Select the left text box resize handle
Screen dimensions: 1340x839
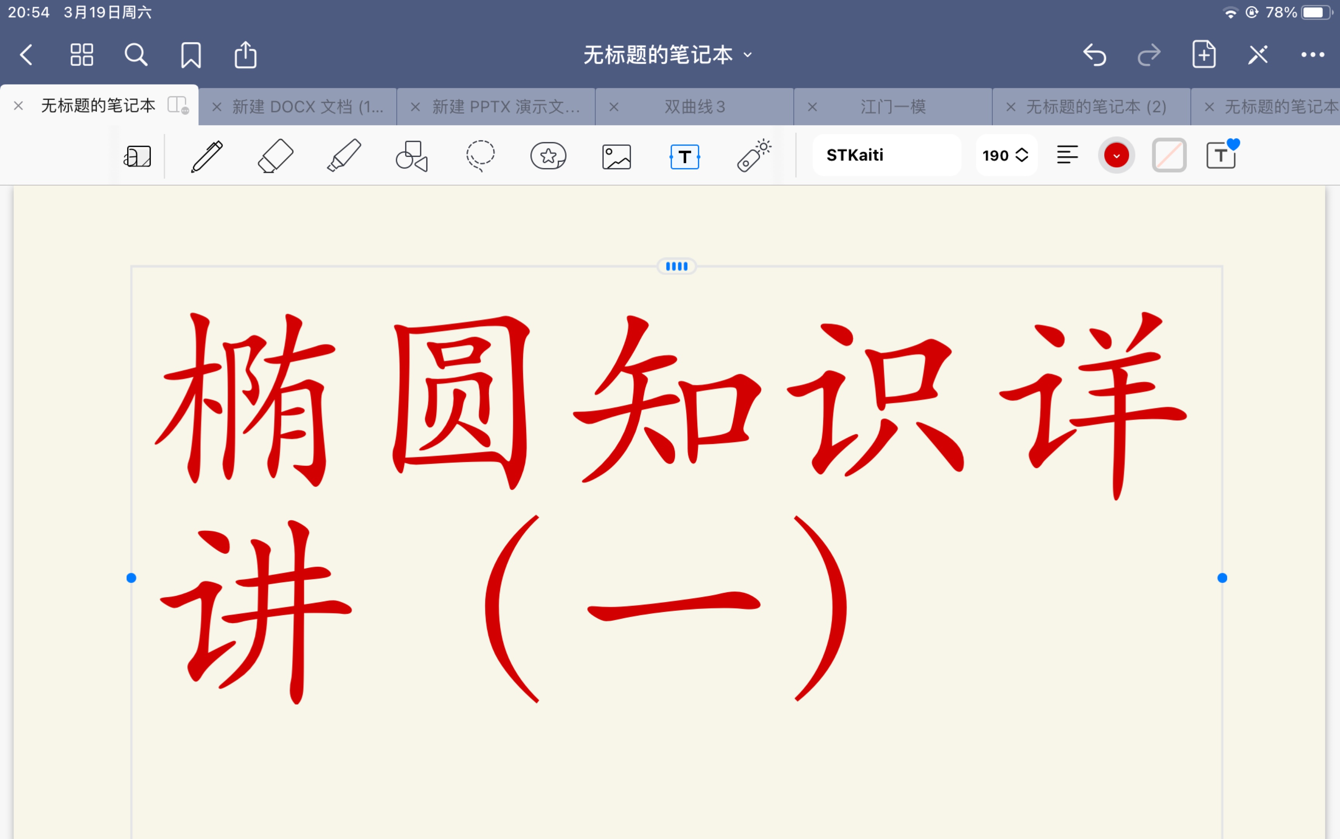click(131, 578)
